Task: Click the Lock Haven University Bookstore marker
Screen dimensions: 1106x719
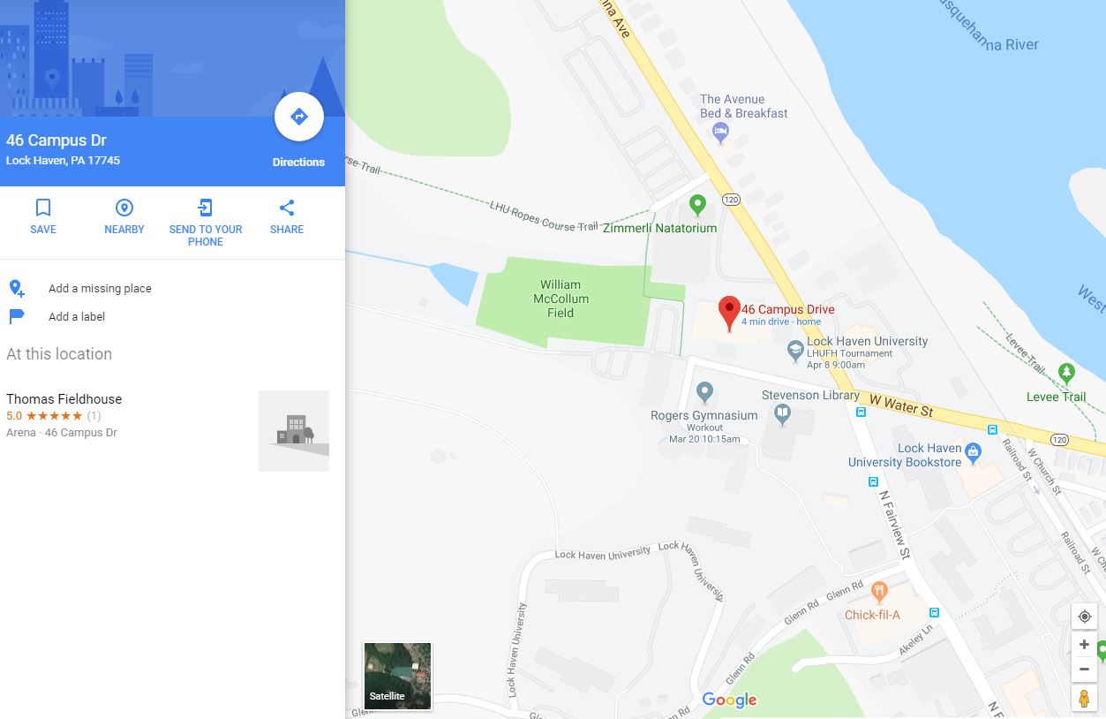Action: tap(973, 453)
